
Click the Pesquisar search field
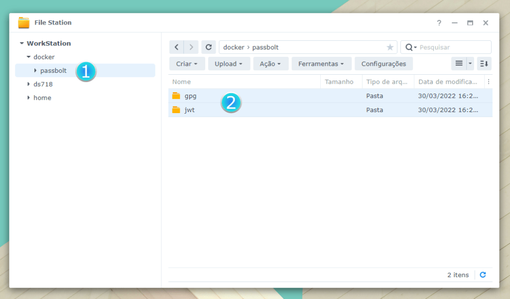click(x=453, y=47)
